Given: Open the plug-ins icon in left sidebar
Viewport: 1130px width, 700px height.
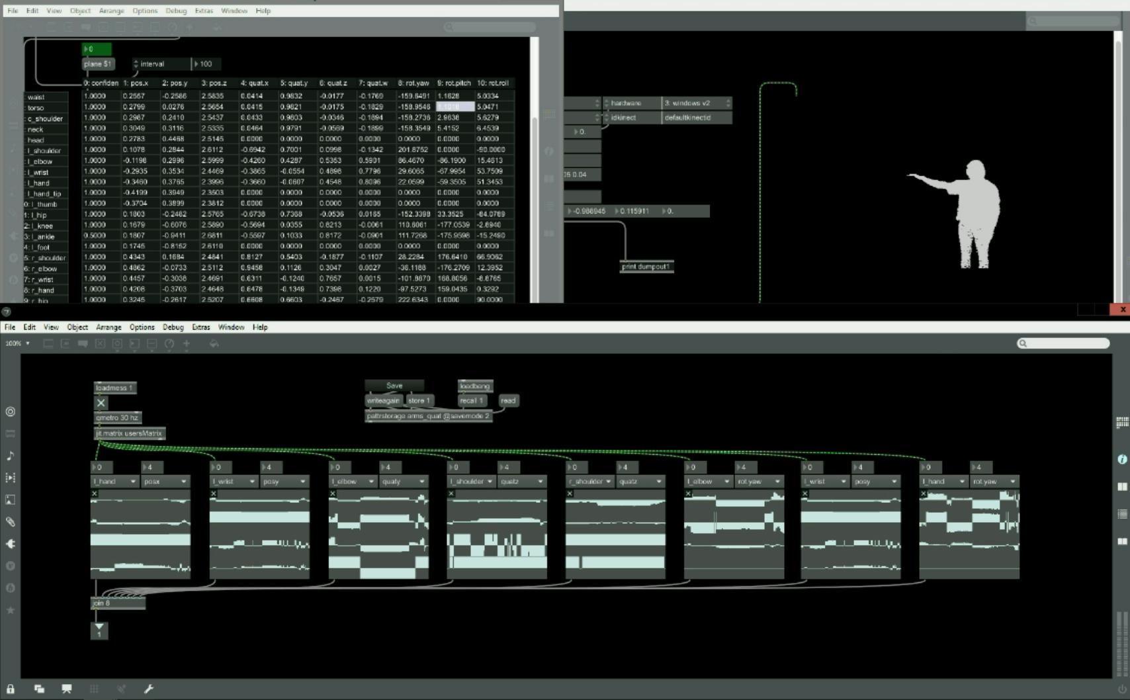Looking at the screenshot, I should tap(11, 544).
